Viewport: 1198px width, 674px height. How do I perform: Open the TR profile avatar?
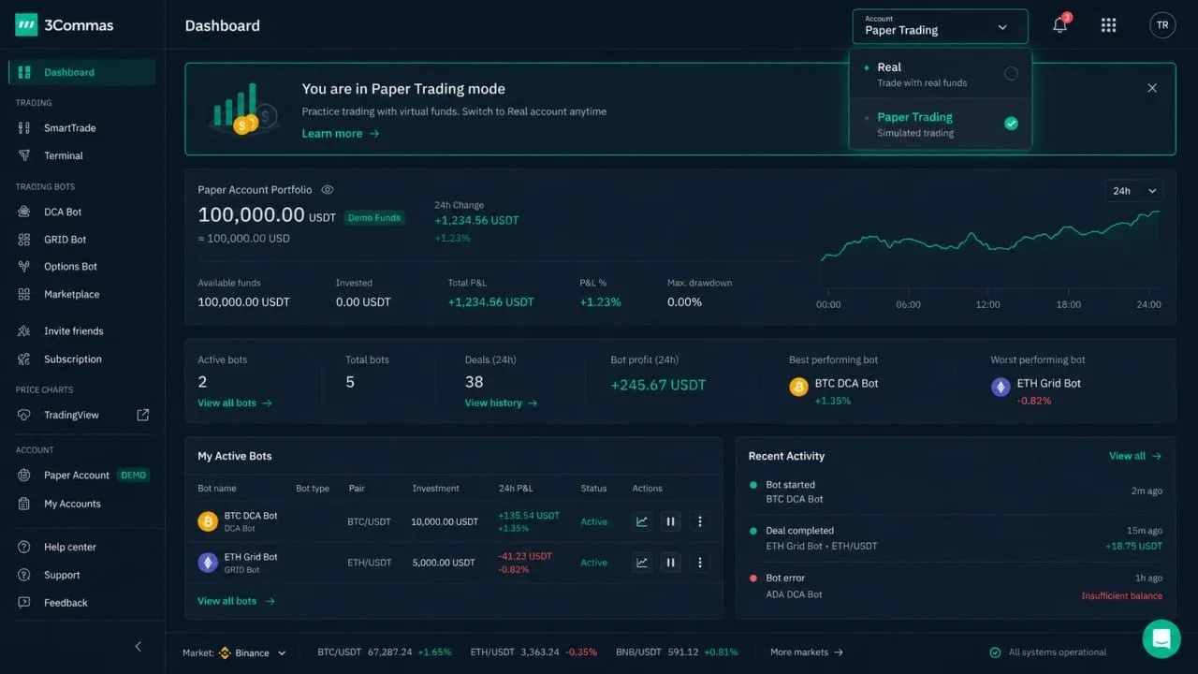[1162, 25]
